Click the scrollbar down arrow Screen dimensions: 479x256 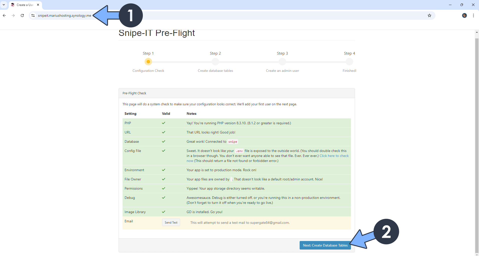click(477, 255)
